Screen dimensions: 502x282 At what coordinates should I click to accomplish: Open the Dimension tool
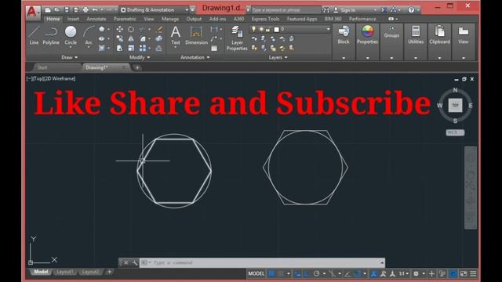tap(196, 35)
